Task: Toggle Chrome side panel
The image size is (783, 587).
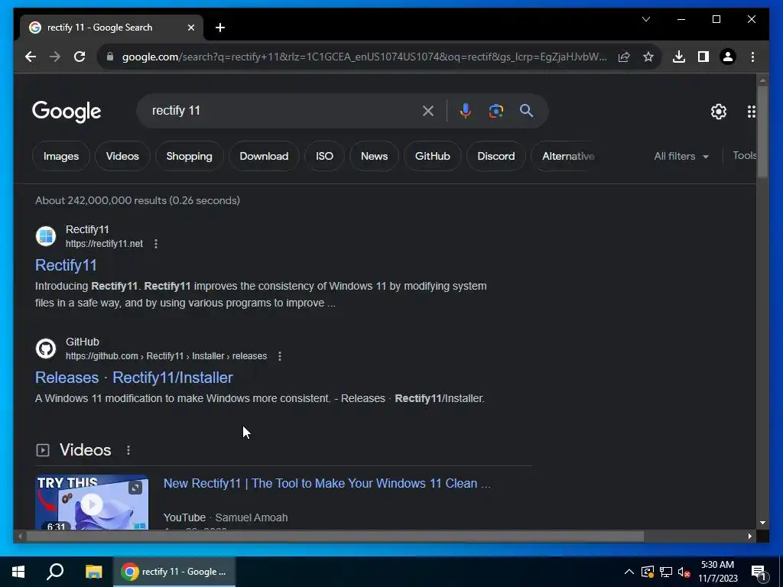Action: coord(703,57)
